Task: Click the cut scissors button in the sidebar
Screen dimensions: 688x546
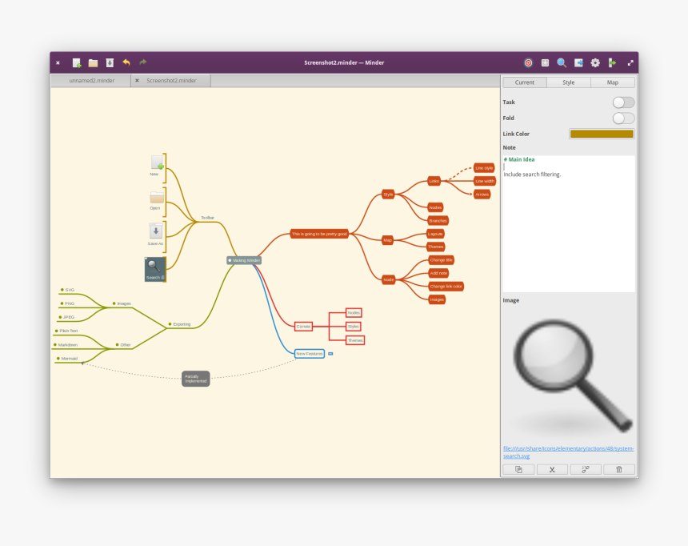Action: click(x=552, y=470)
